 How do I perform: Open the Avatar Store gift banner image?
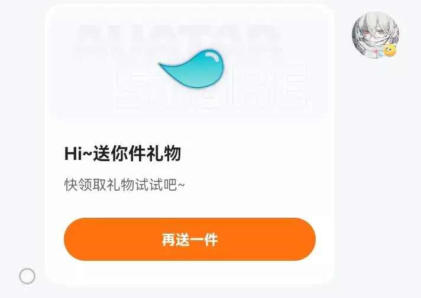(x=190, y=64)
